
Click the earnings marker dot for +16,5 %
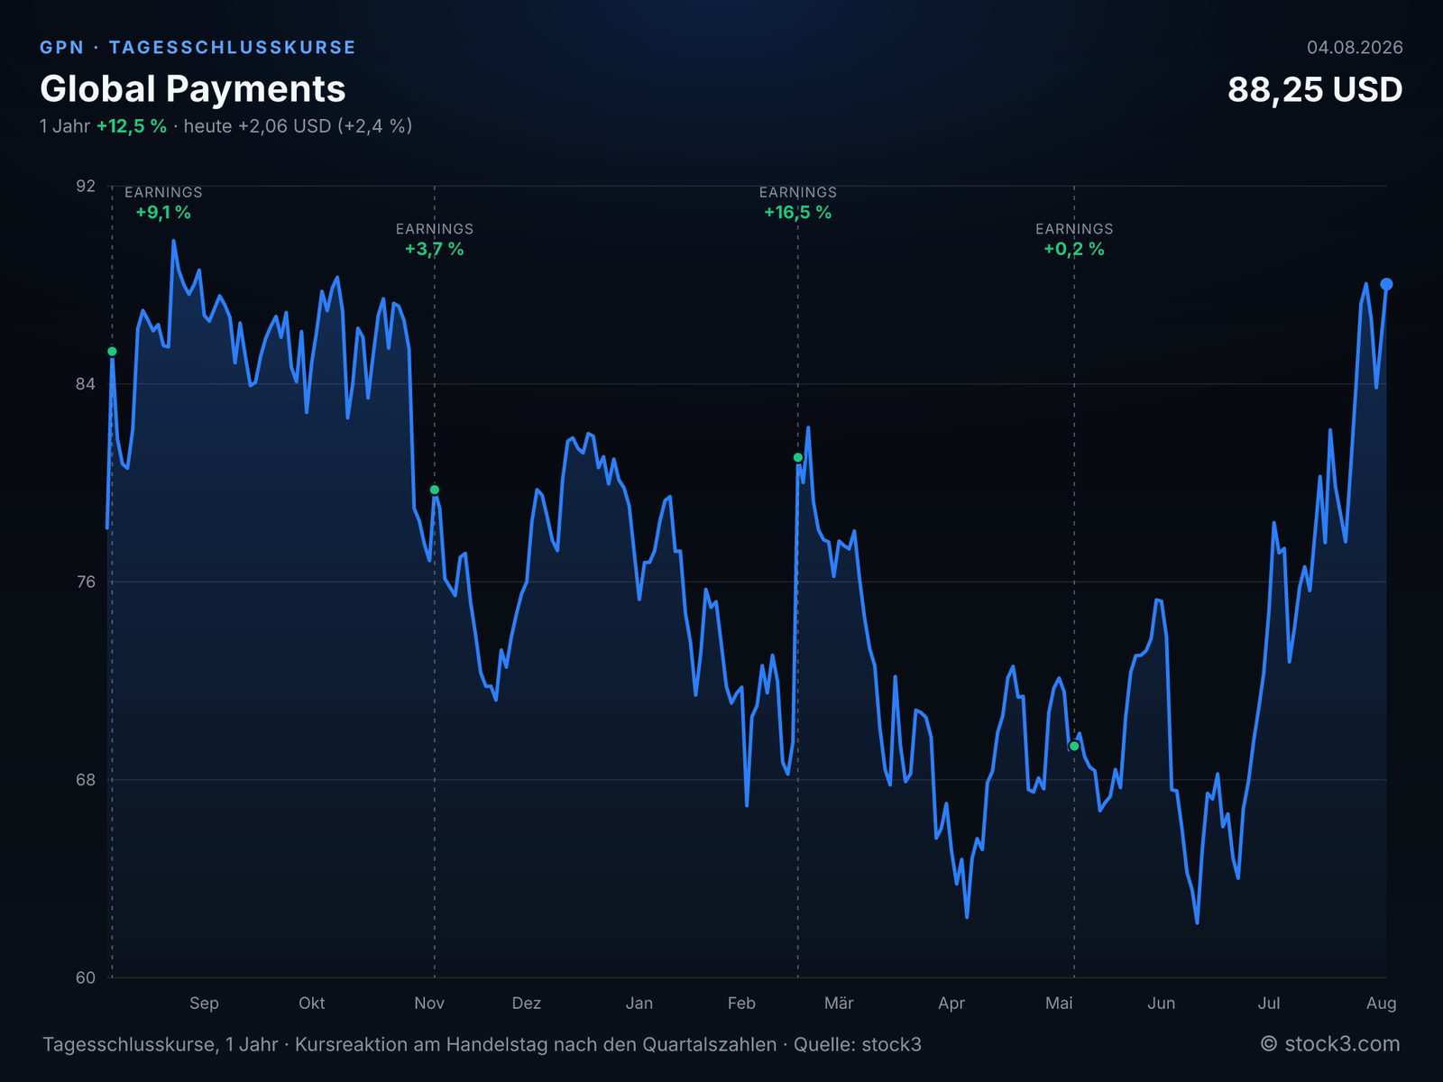(x=797, y=458)
